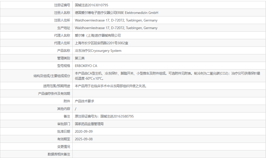Click the 批准日期 label

point(64,131)
